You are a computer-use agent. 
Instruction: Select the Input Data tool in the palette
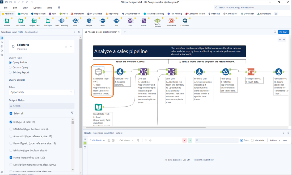coord(20,21)
